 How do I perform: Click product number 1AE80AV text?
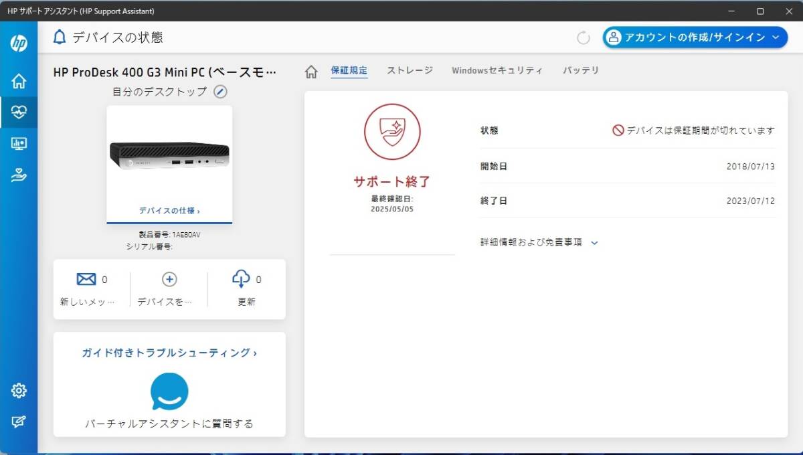[186, 235]
